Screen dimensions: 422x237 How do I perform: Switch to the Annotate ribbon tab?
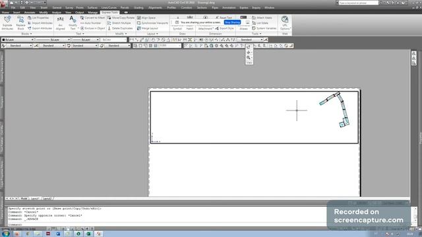pos(30,13)
